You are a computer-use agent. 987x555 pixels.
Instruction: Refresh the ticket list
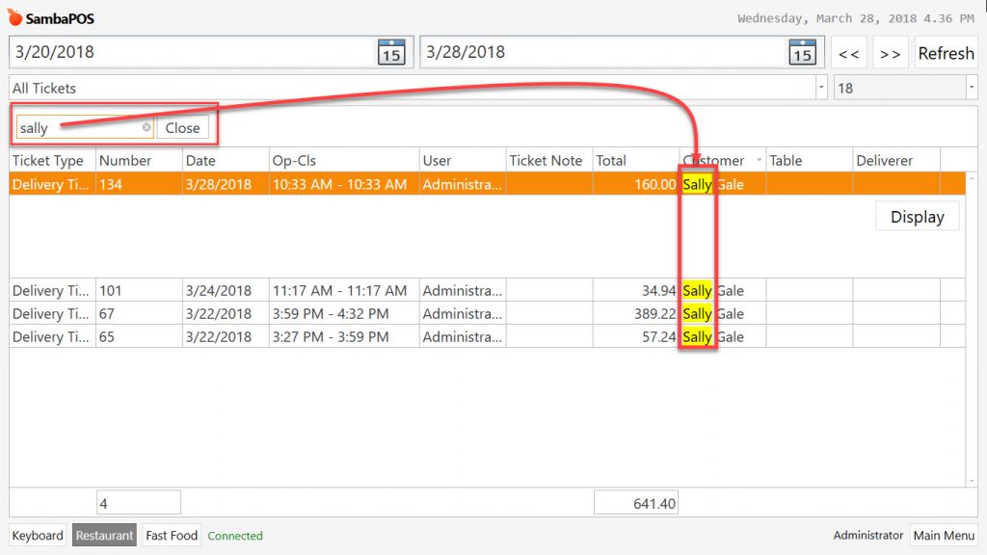pos(946,54)
